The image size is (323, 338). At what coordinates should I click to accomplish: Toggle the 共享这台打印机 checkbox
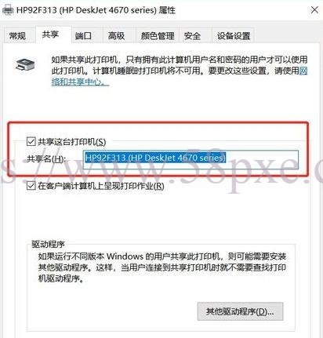[31, 142]
